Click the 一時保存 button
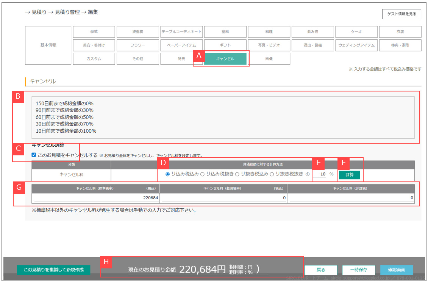The height and width of the screenshot is (282, 428). click(x=359, y=270)
